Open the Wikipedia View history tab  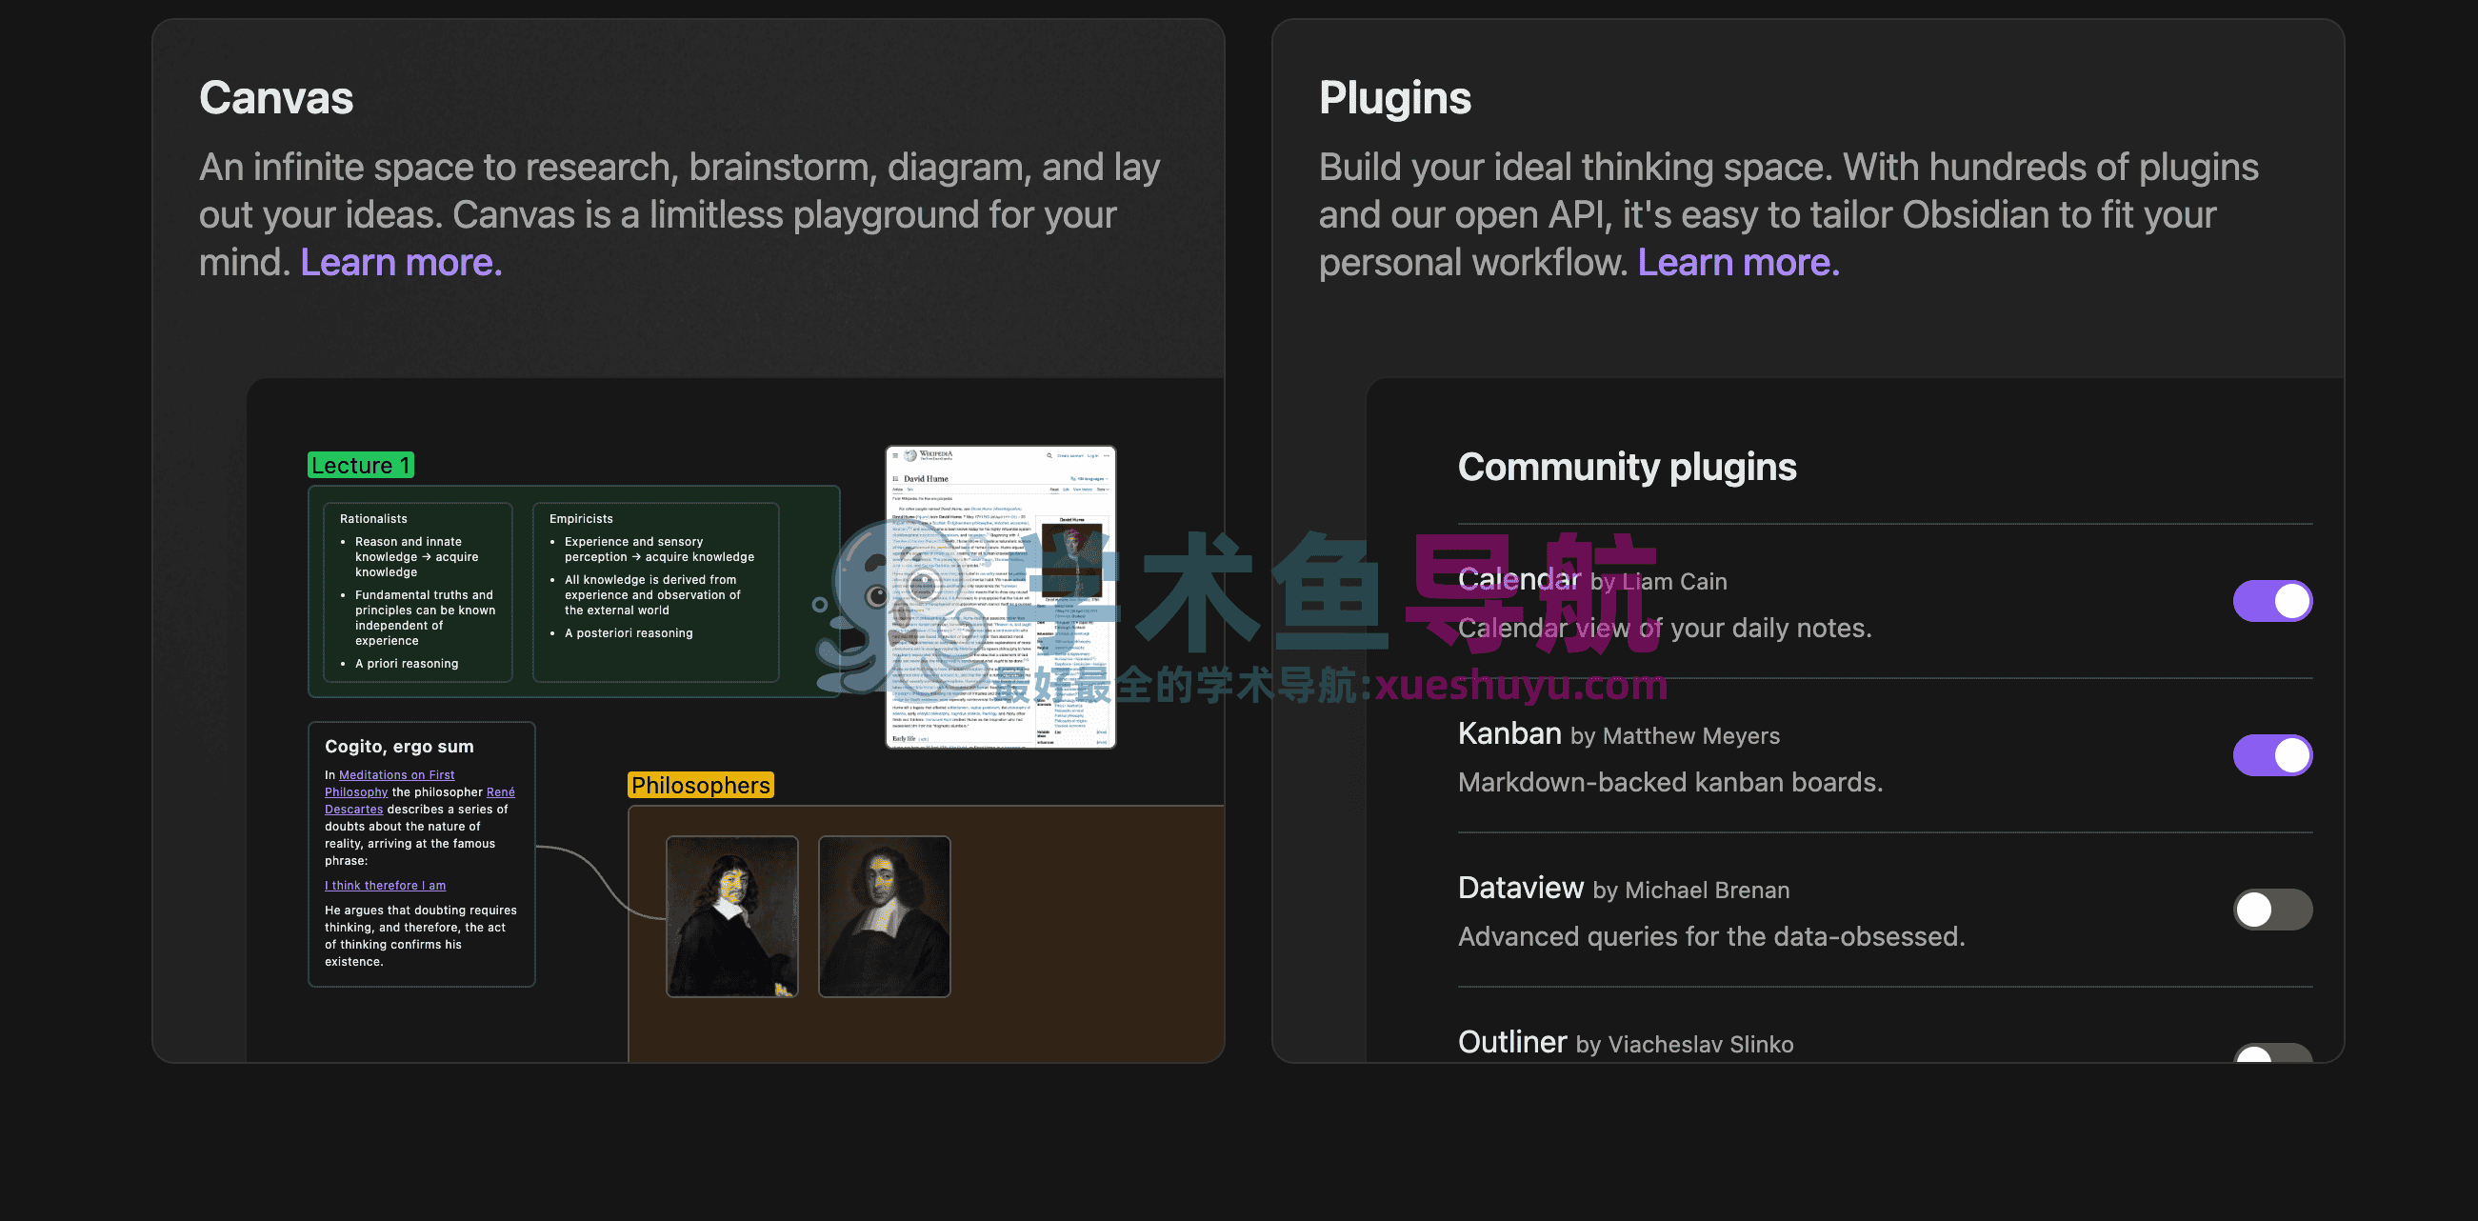tap(1083, 490)
